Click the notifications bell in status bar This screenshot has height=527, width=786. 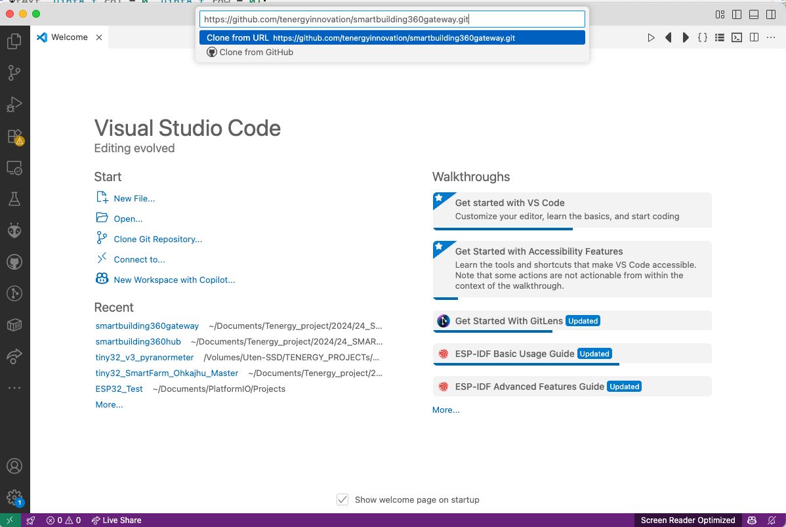(772, 520)
